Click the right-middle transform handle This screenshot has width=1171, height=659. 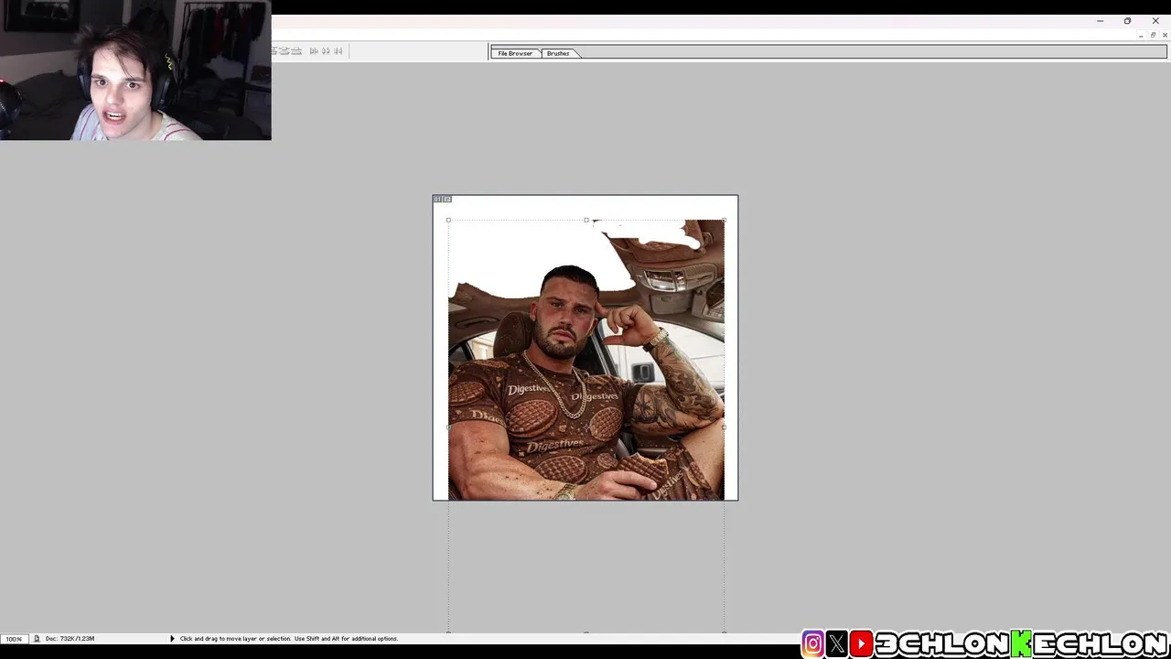[724, 427]
